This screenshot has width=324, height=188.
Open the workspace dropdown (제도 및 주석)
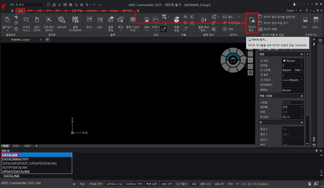click(x=27, y=5)
